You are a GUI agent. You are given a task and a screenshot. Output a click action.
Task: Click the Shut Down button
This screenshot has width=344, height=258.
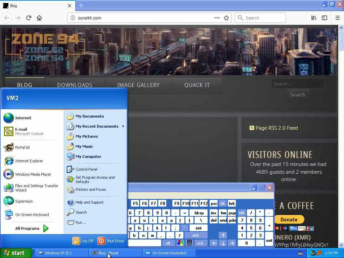coord(111,241)
